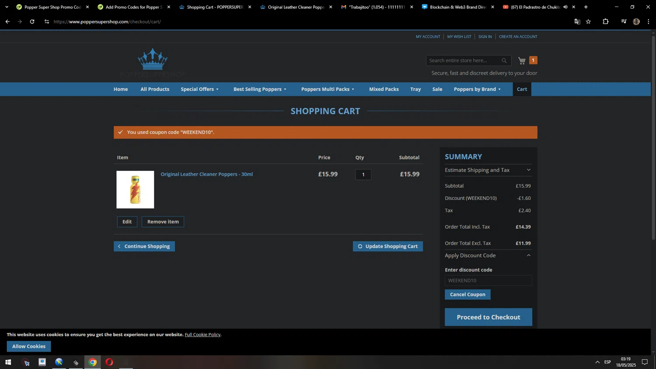The image size is (656, 369).
Task: Expand Poppers by Brand dropdown menu
Action: 478,89
